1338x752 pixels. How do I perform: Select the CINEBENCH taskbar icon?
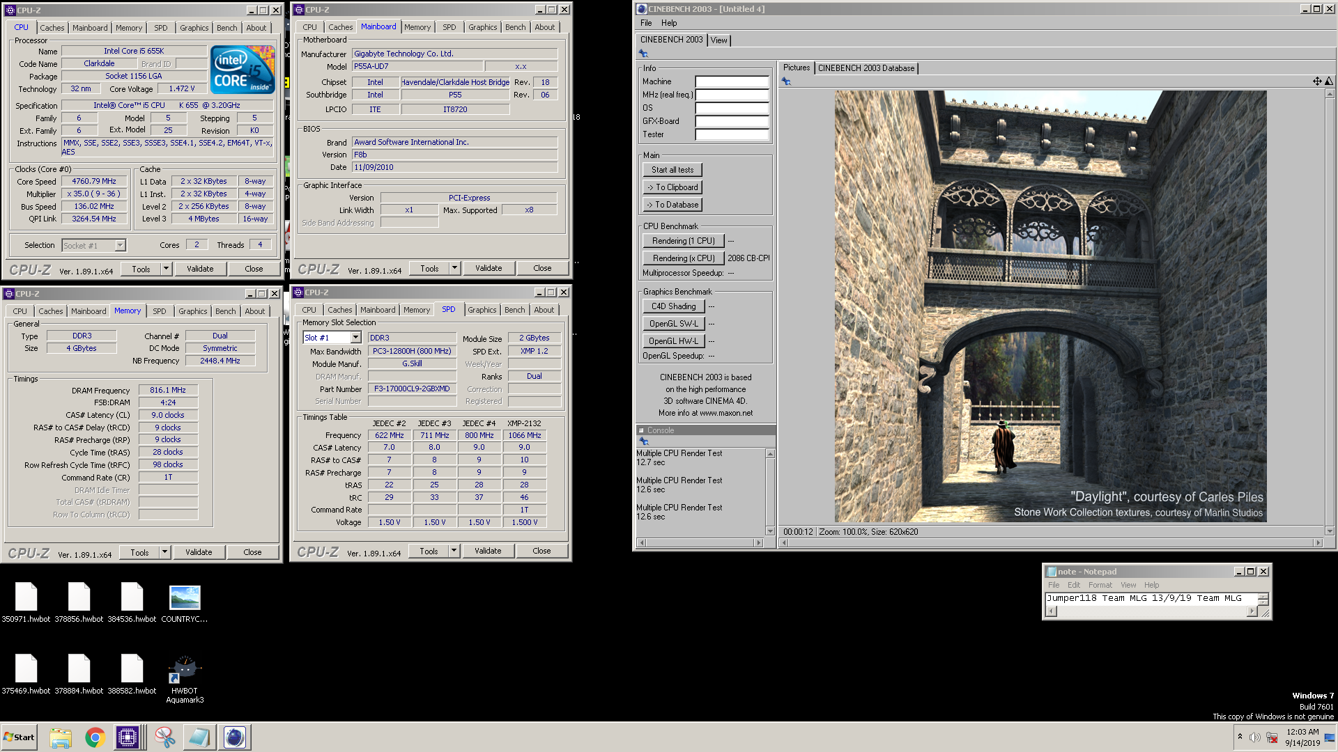click(x=235, y=737)
